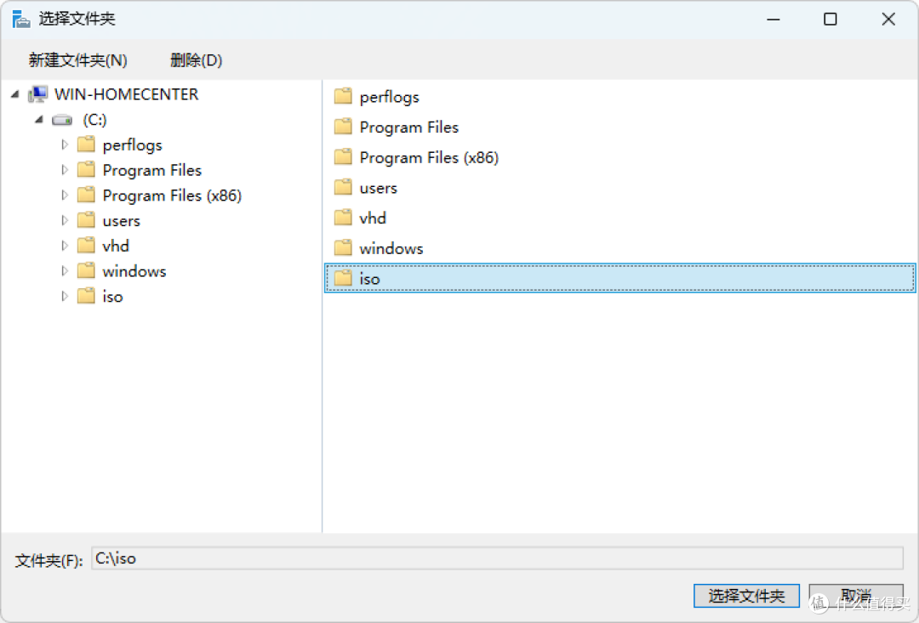Screen dimensions: 919x623
Task: Click users folder icon in tree
Action: 86,219
